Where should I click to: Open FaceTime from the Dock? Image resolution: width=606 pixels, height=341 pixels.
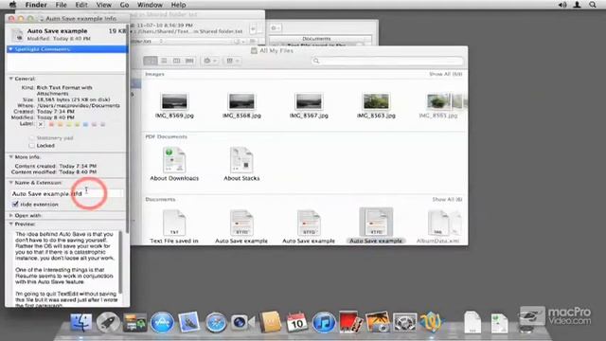(x=242, y=322)
